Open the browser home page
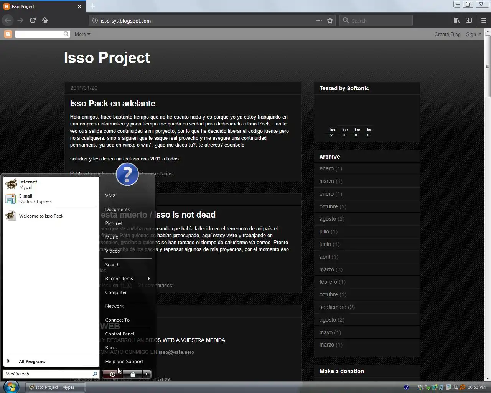The image size is (491, 393). [x=45, y=20]
